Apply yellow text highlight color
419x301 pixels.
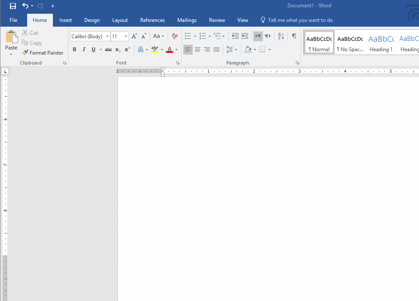point(155,49)
